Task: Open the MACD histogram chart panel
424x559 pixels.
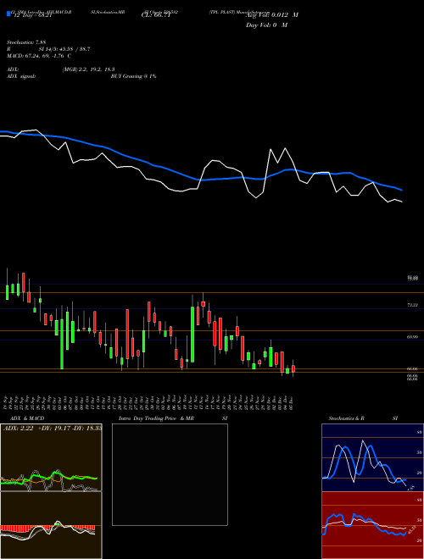Action: [51, 525]
